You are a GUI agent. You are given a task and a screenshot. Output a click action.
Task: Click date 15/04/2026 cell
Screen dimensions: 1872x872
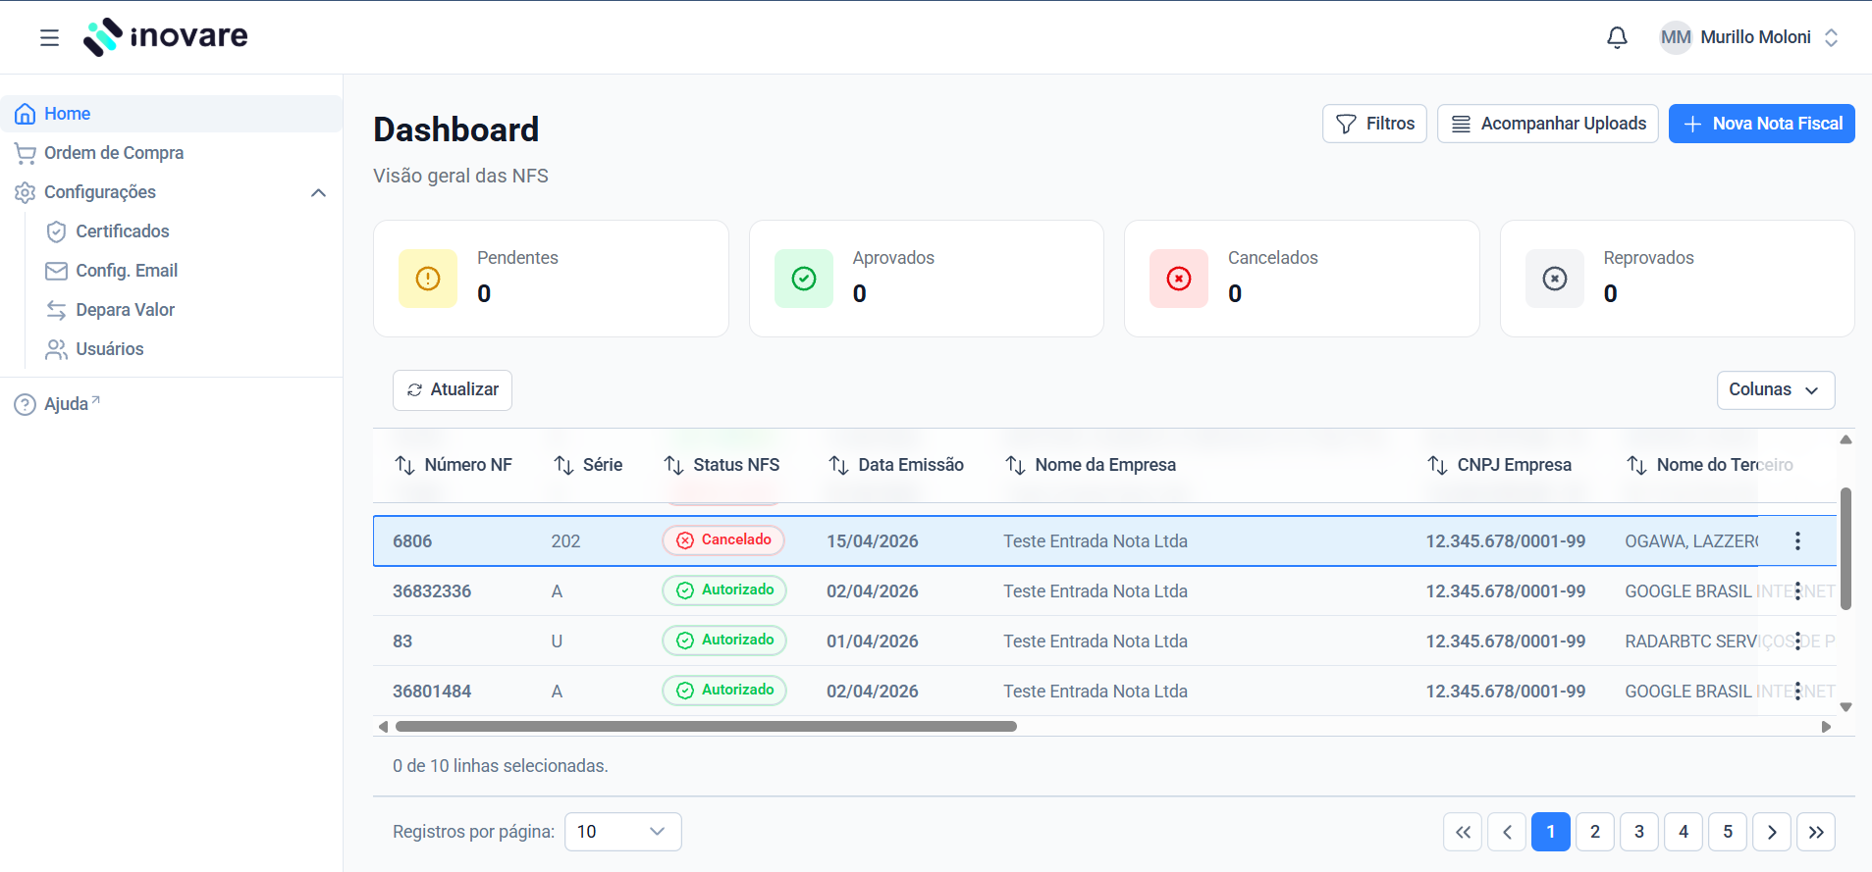tap(873, 541)
